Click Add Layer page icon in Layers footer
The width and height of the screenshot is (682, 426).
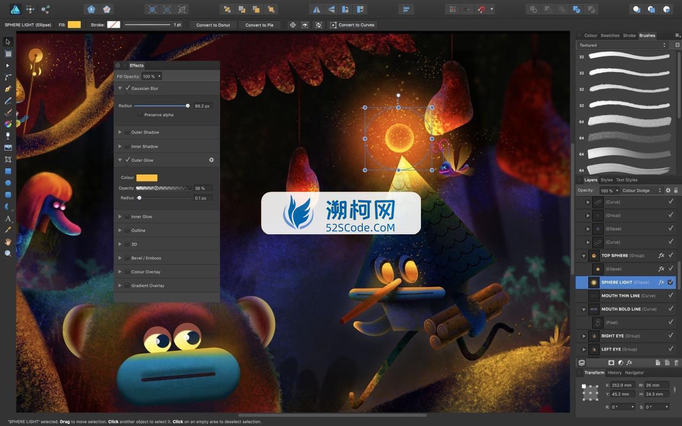[x=657, y=363]
